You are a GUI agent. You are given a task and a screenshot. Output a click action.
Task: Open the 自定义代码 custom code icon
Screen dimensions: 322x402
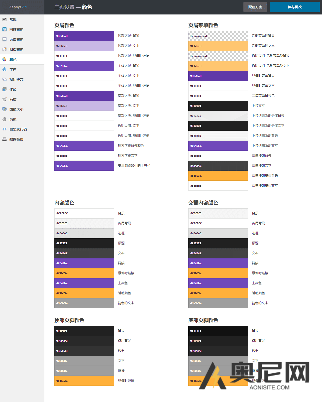coord(4,129)
